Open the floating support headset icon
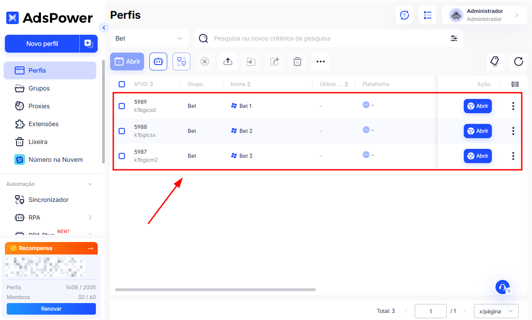532x320 pixels. click(x=503, y=287)
